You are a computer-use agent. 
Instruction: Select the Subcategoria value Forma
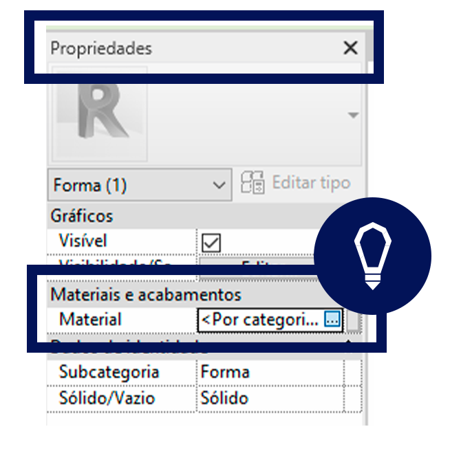(225, 372)
